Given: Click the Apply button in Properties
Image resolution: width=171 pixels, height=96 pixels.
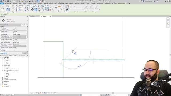Looking at the screenshot, I should pyautogui.click(x=25, y=53).
